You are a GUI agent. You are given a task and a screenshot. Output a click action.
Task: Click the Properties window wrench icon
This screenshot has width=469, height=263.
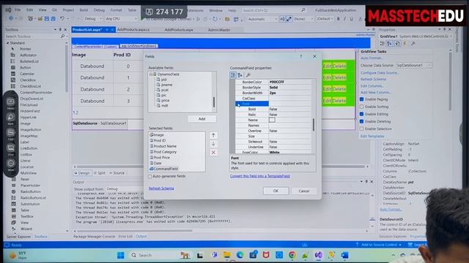coord(413,44)
